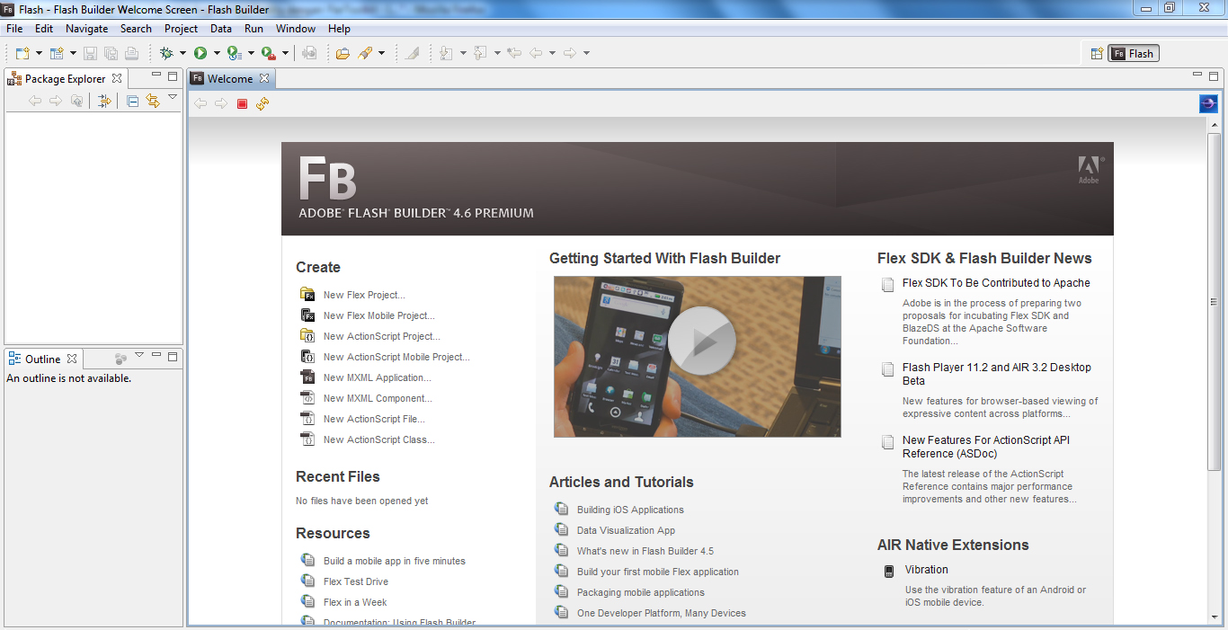
Task: Click New Flex Mobile Project link
Action: [x=379, y=315]
